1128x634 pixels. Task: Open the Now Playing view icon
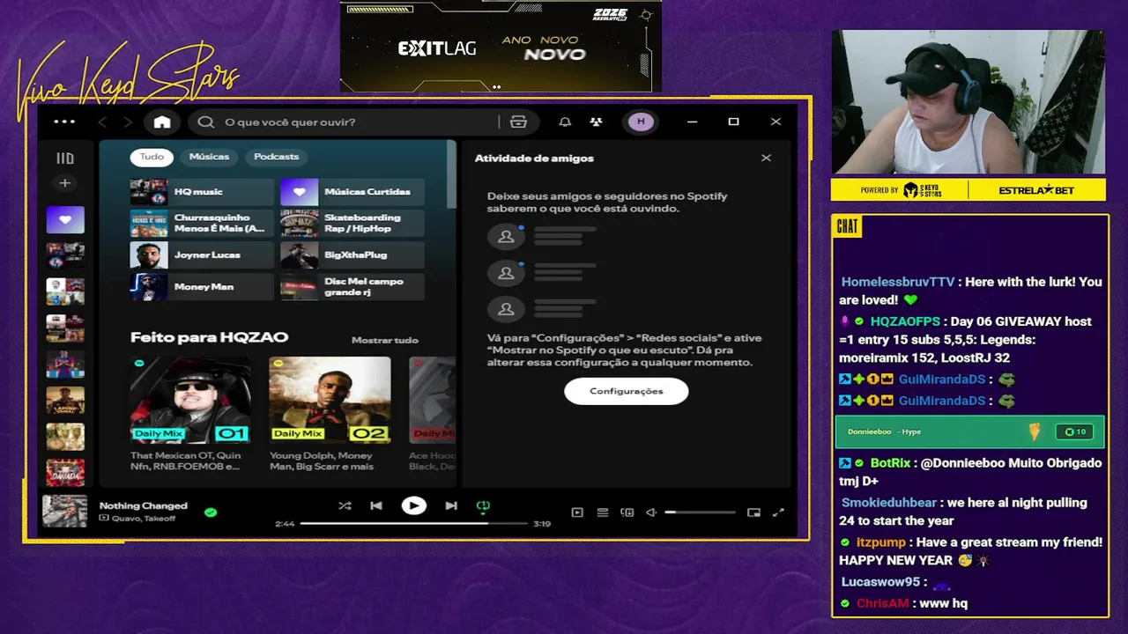(577, 512)
